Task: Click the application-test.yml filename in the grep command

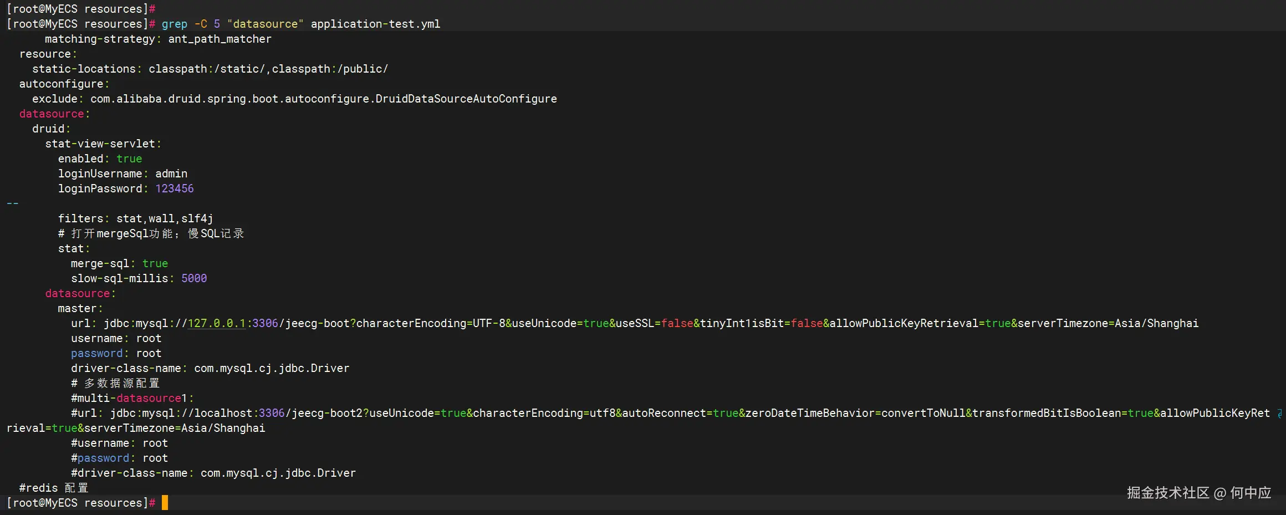Action: (375, 24)
